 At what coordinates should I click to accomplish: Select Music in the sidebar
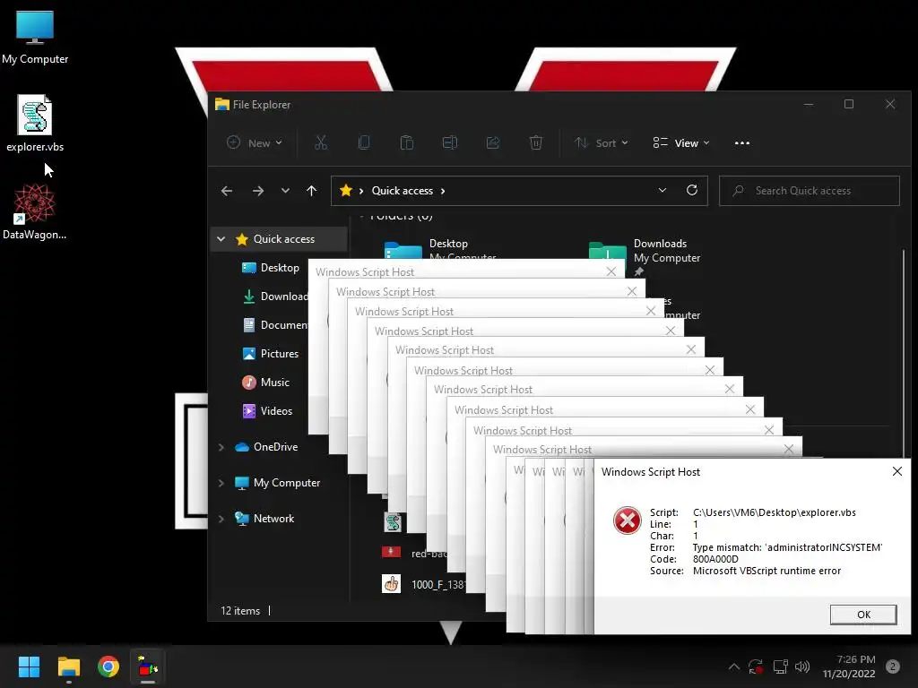tap(265, 382)
